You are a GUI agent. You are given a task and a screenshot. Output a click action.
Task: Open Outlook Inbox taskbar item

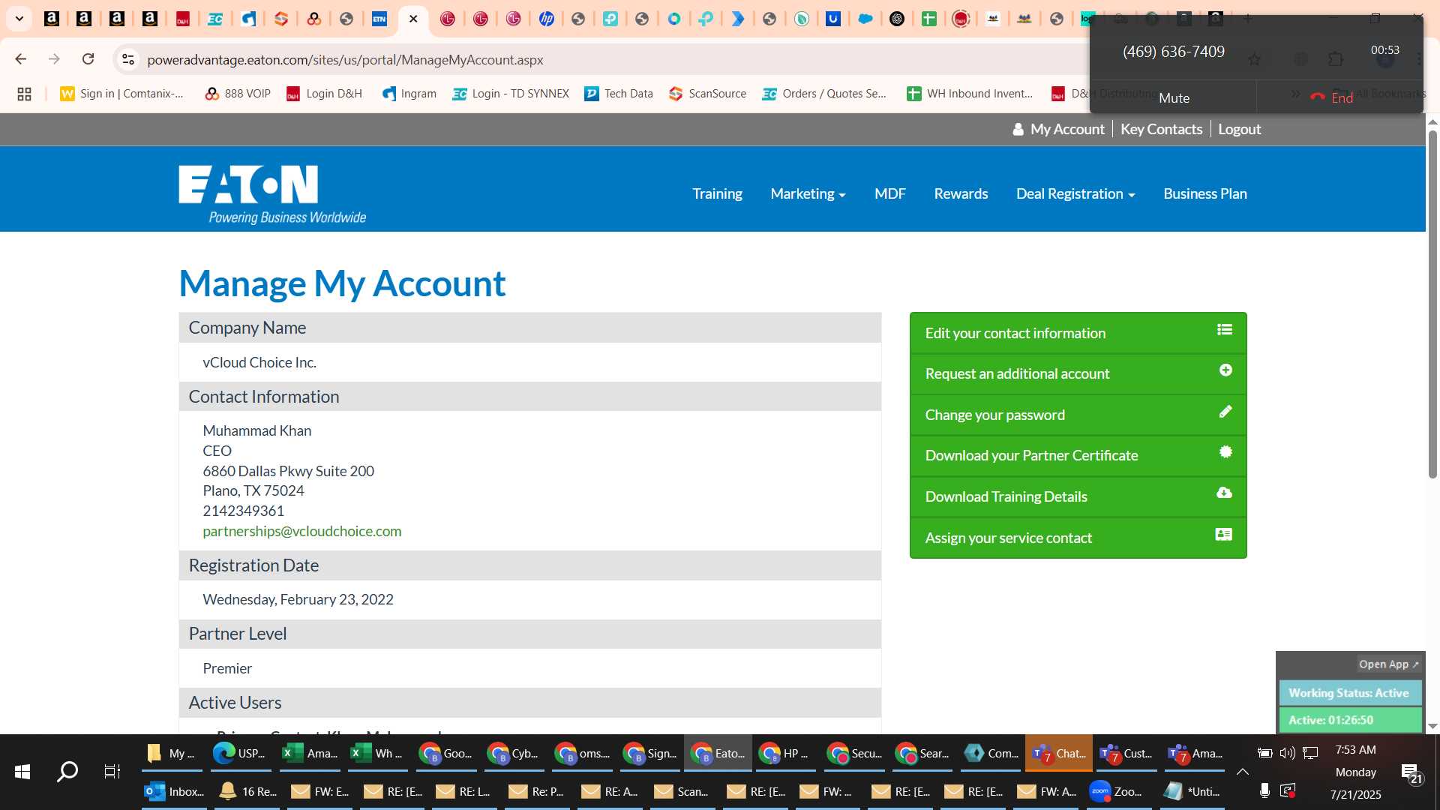tap(175, 791)
